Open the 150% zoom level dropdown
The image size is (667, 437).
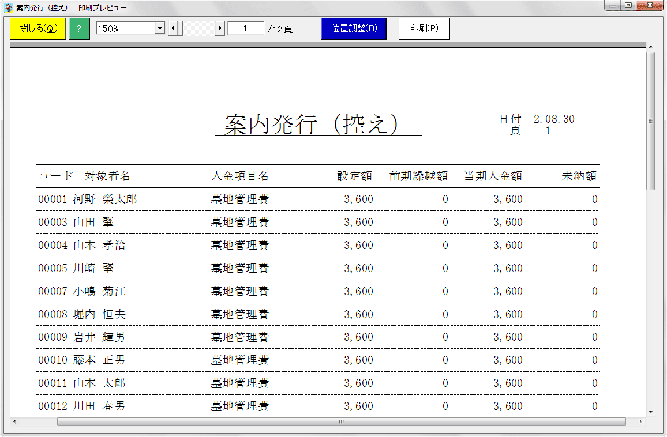[160, 28]
